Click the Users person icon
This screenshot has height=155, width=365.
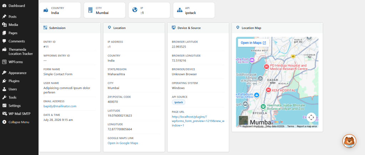point(4,89)
